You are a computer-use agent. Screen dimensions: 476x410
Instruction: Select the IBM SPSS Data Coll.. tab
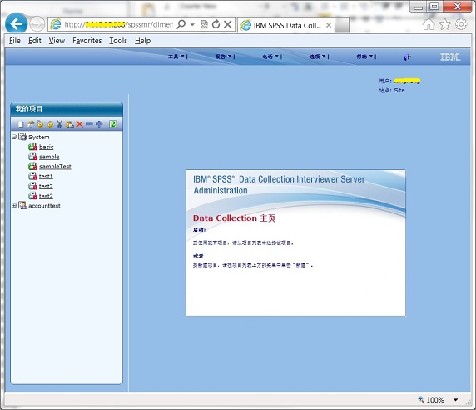(x=286, y=25)
